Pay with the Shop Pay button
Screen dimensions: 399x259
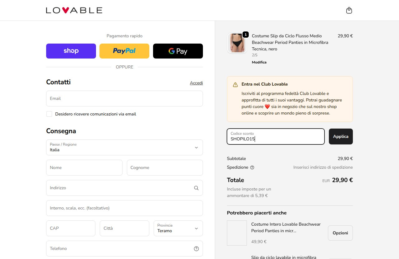pyautogui.click(x=71, y=51)
